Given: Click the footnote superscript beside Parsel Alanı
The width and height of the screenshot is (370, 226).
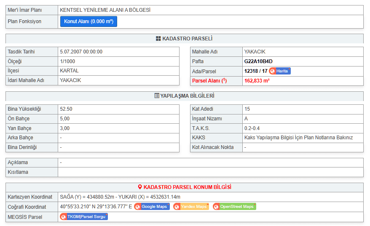Looking at the screenshot, I should tap(225, 80).
